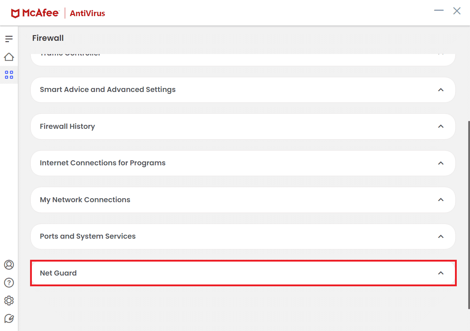Open the account profile icon
Viewport: 470px width, 331px height.
pyautogui.click(x=9, y=265)
